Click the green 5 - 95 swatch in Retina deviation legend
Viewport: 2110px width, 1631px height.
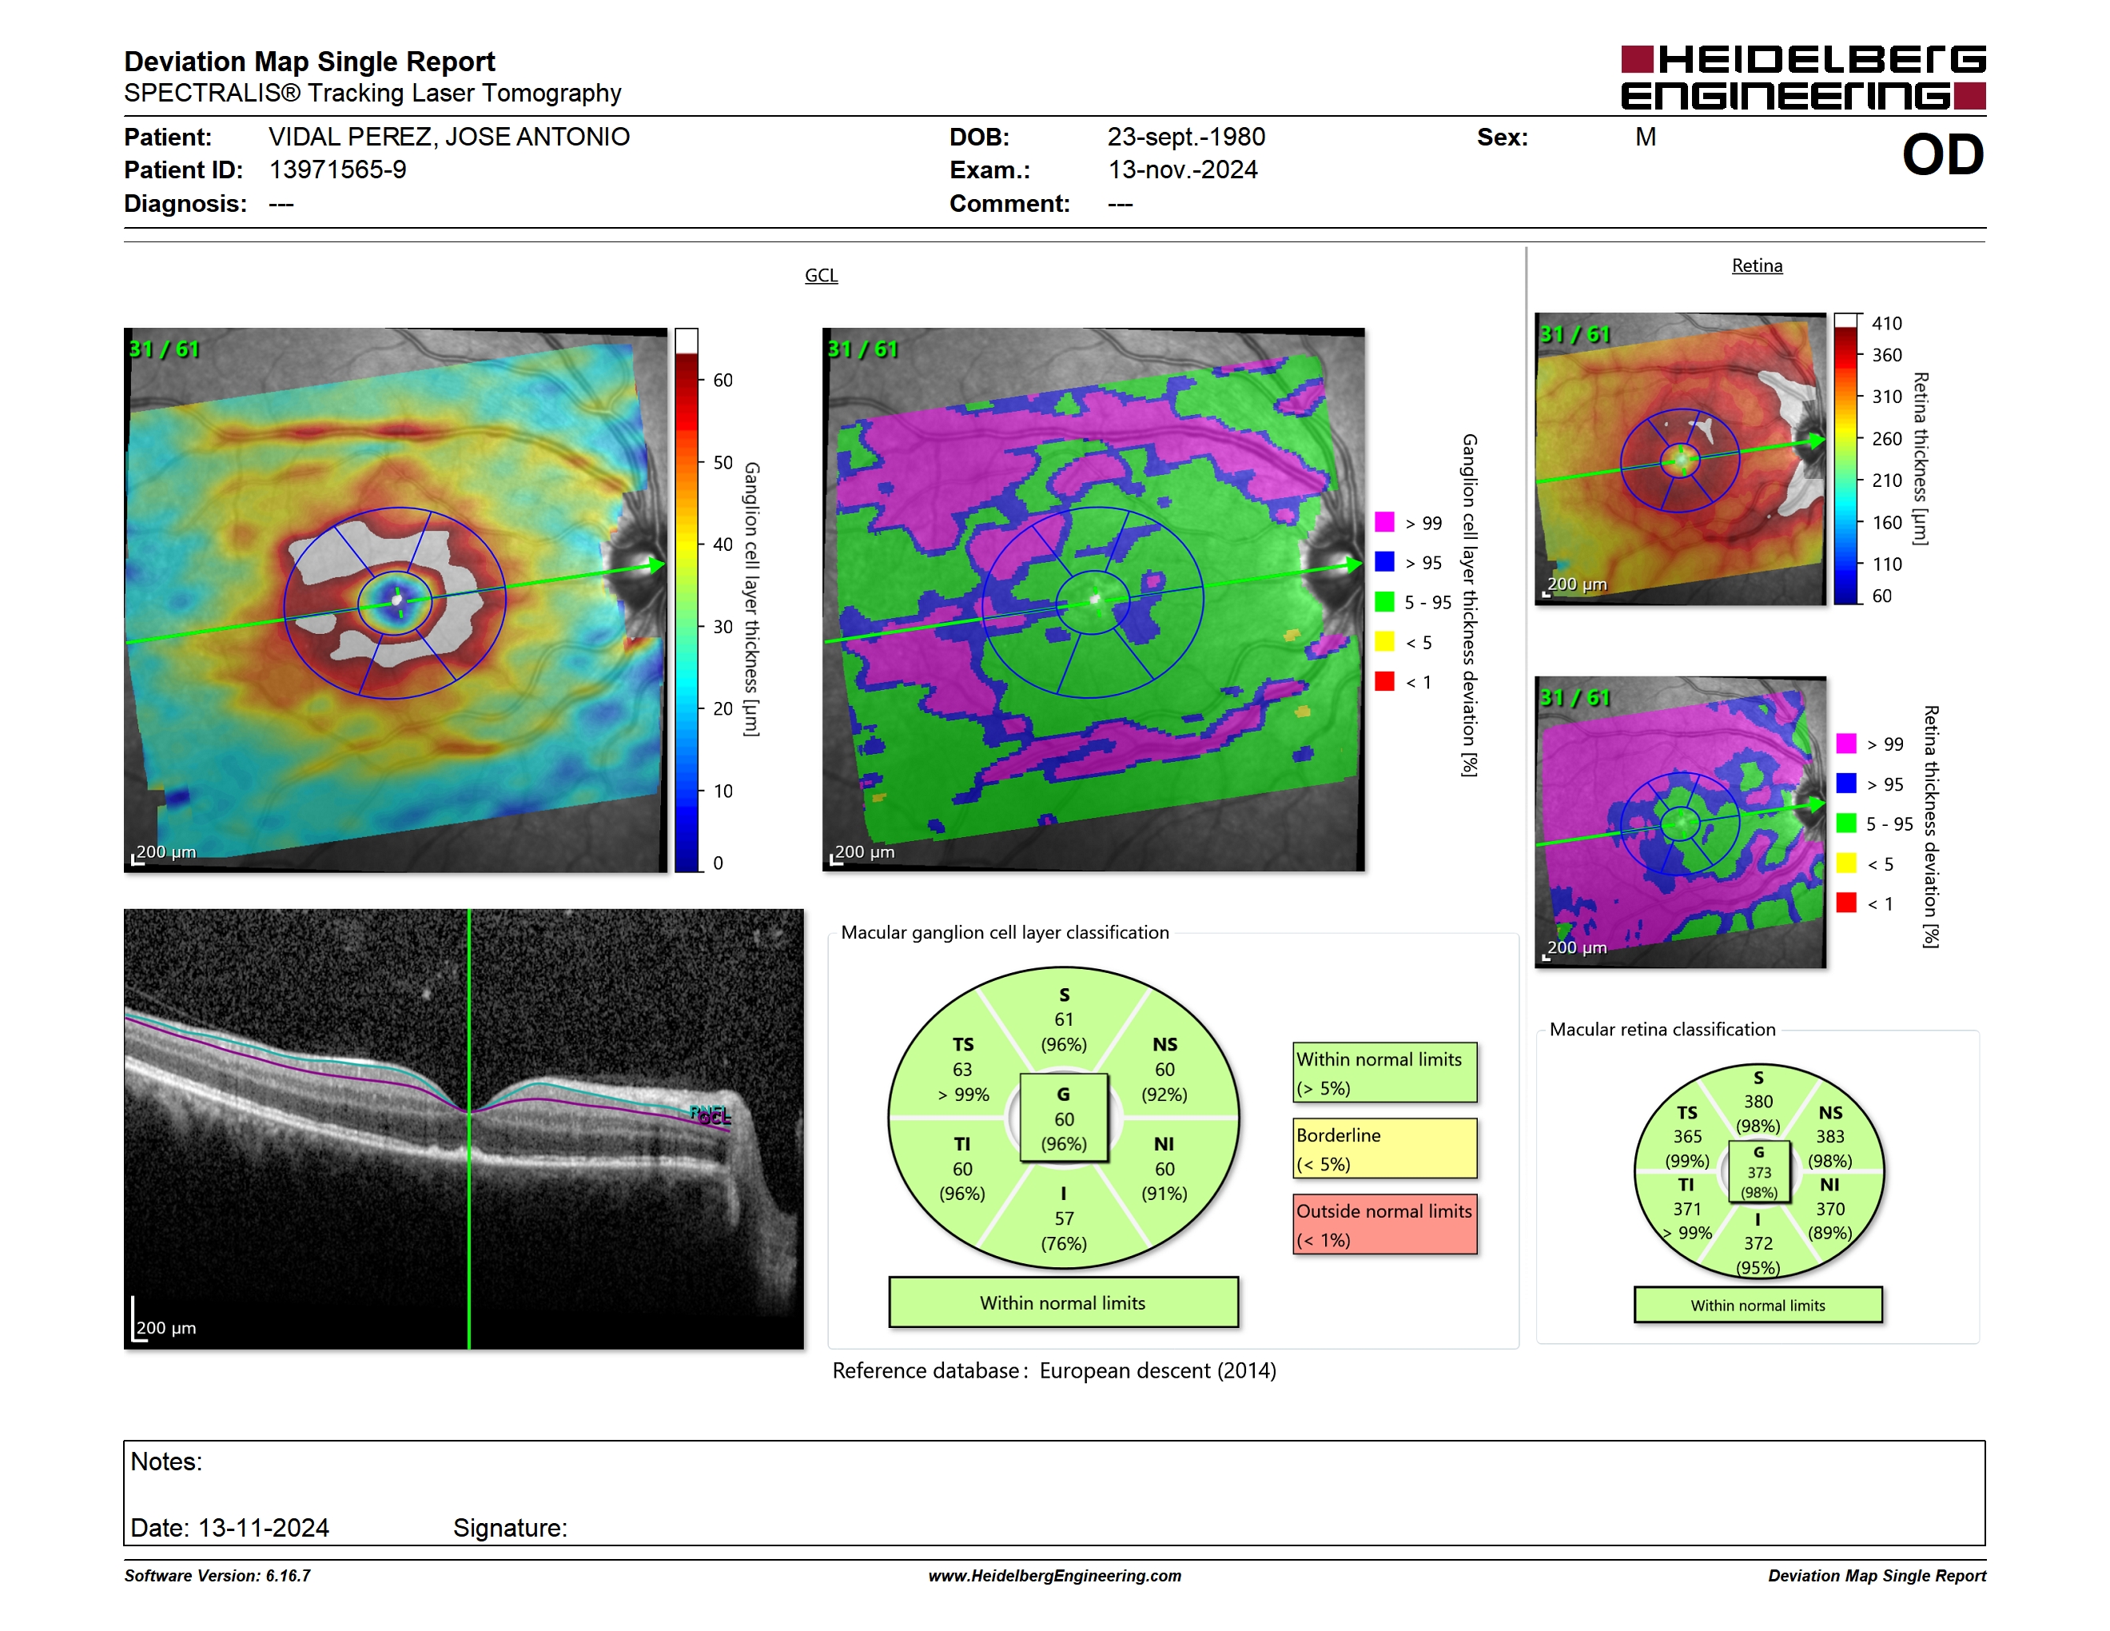click(1846, 823)
